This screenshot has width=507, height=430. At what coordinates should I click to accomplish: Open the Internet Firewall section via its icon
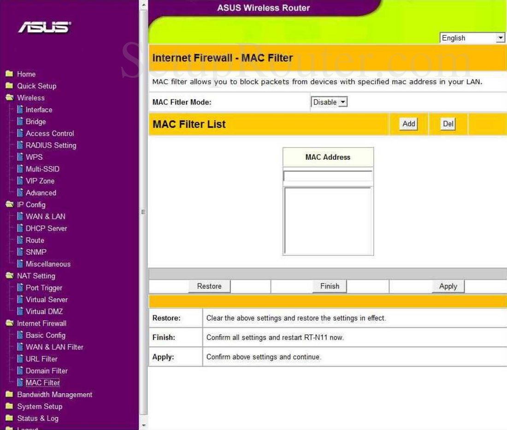10,323
